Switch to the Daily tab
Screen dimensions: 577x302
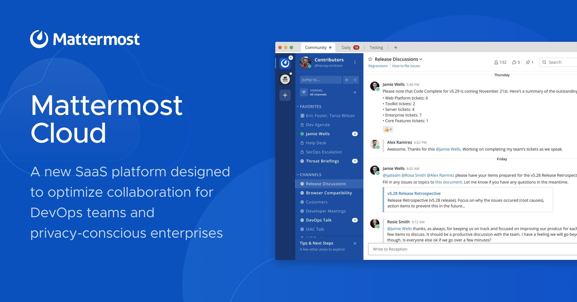click(350, 48)
